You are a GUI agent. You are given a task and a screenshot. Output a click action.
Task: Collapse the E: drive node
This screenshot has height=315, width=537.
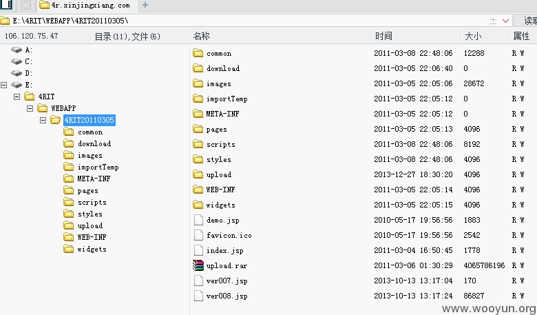point(3,85)
